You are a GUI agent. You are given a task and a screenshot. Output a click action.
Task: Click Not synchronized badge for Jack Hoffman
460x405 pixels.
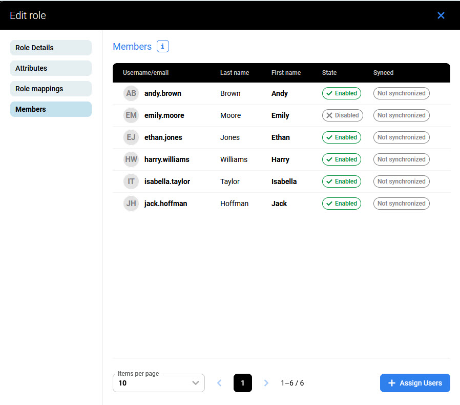(x=401, y=204)
